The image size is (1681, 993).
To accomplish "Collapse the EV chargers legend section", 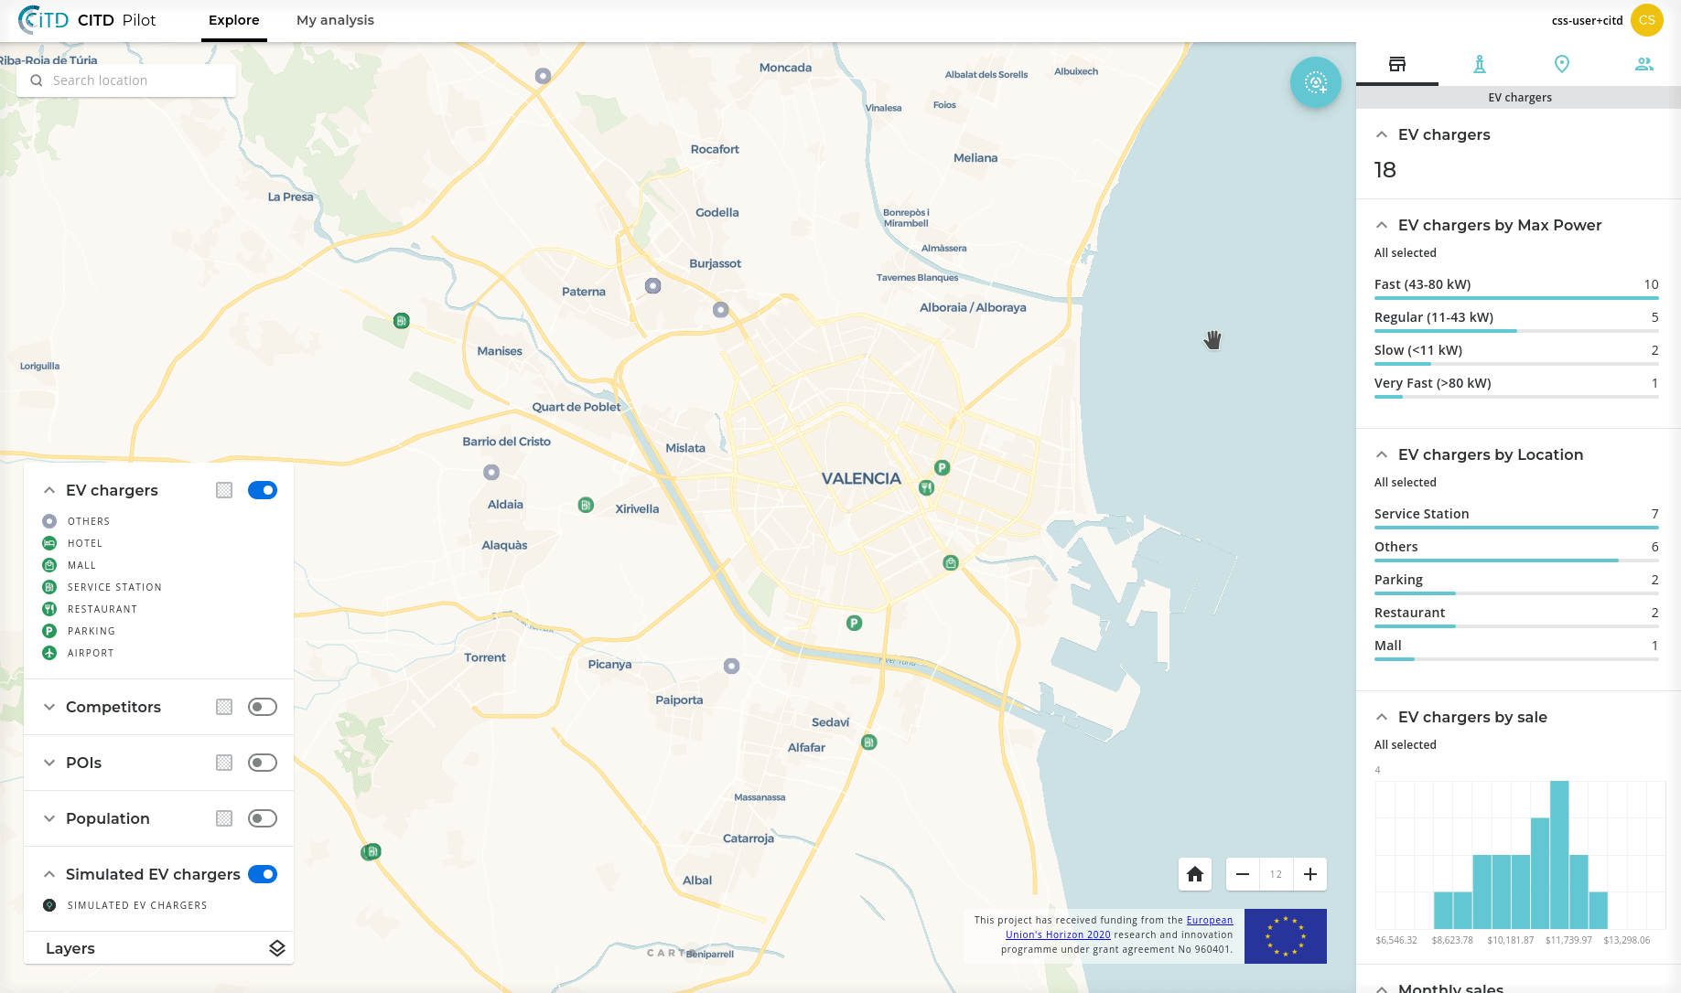I will coord(48,490).
